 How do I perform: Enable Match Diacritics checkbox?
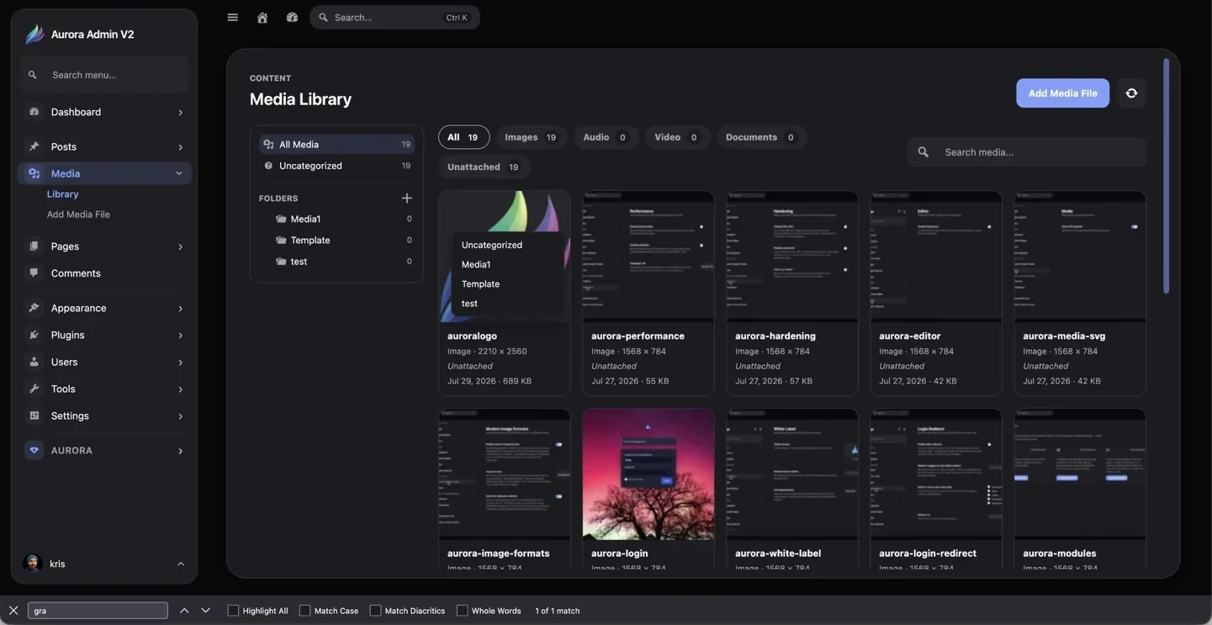coord(375,611)
